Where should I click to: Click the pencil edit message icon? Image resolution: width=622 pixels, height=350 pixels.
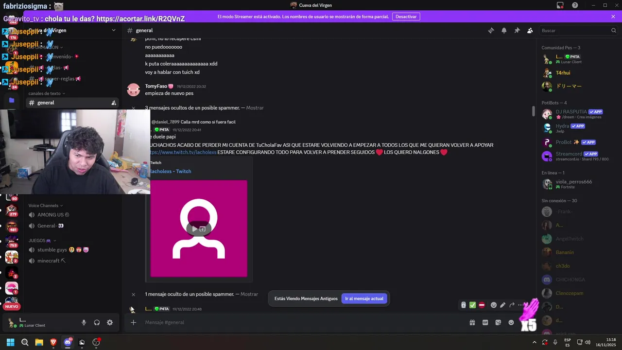pos(502,305)
